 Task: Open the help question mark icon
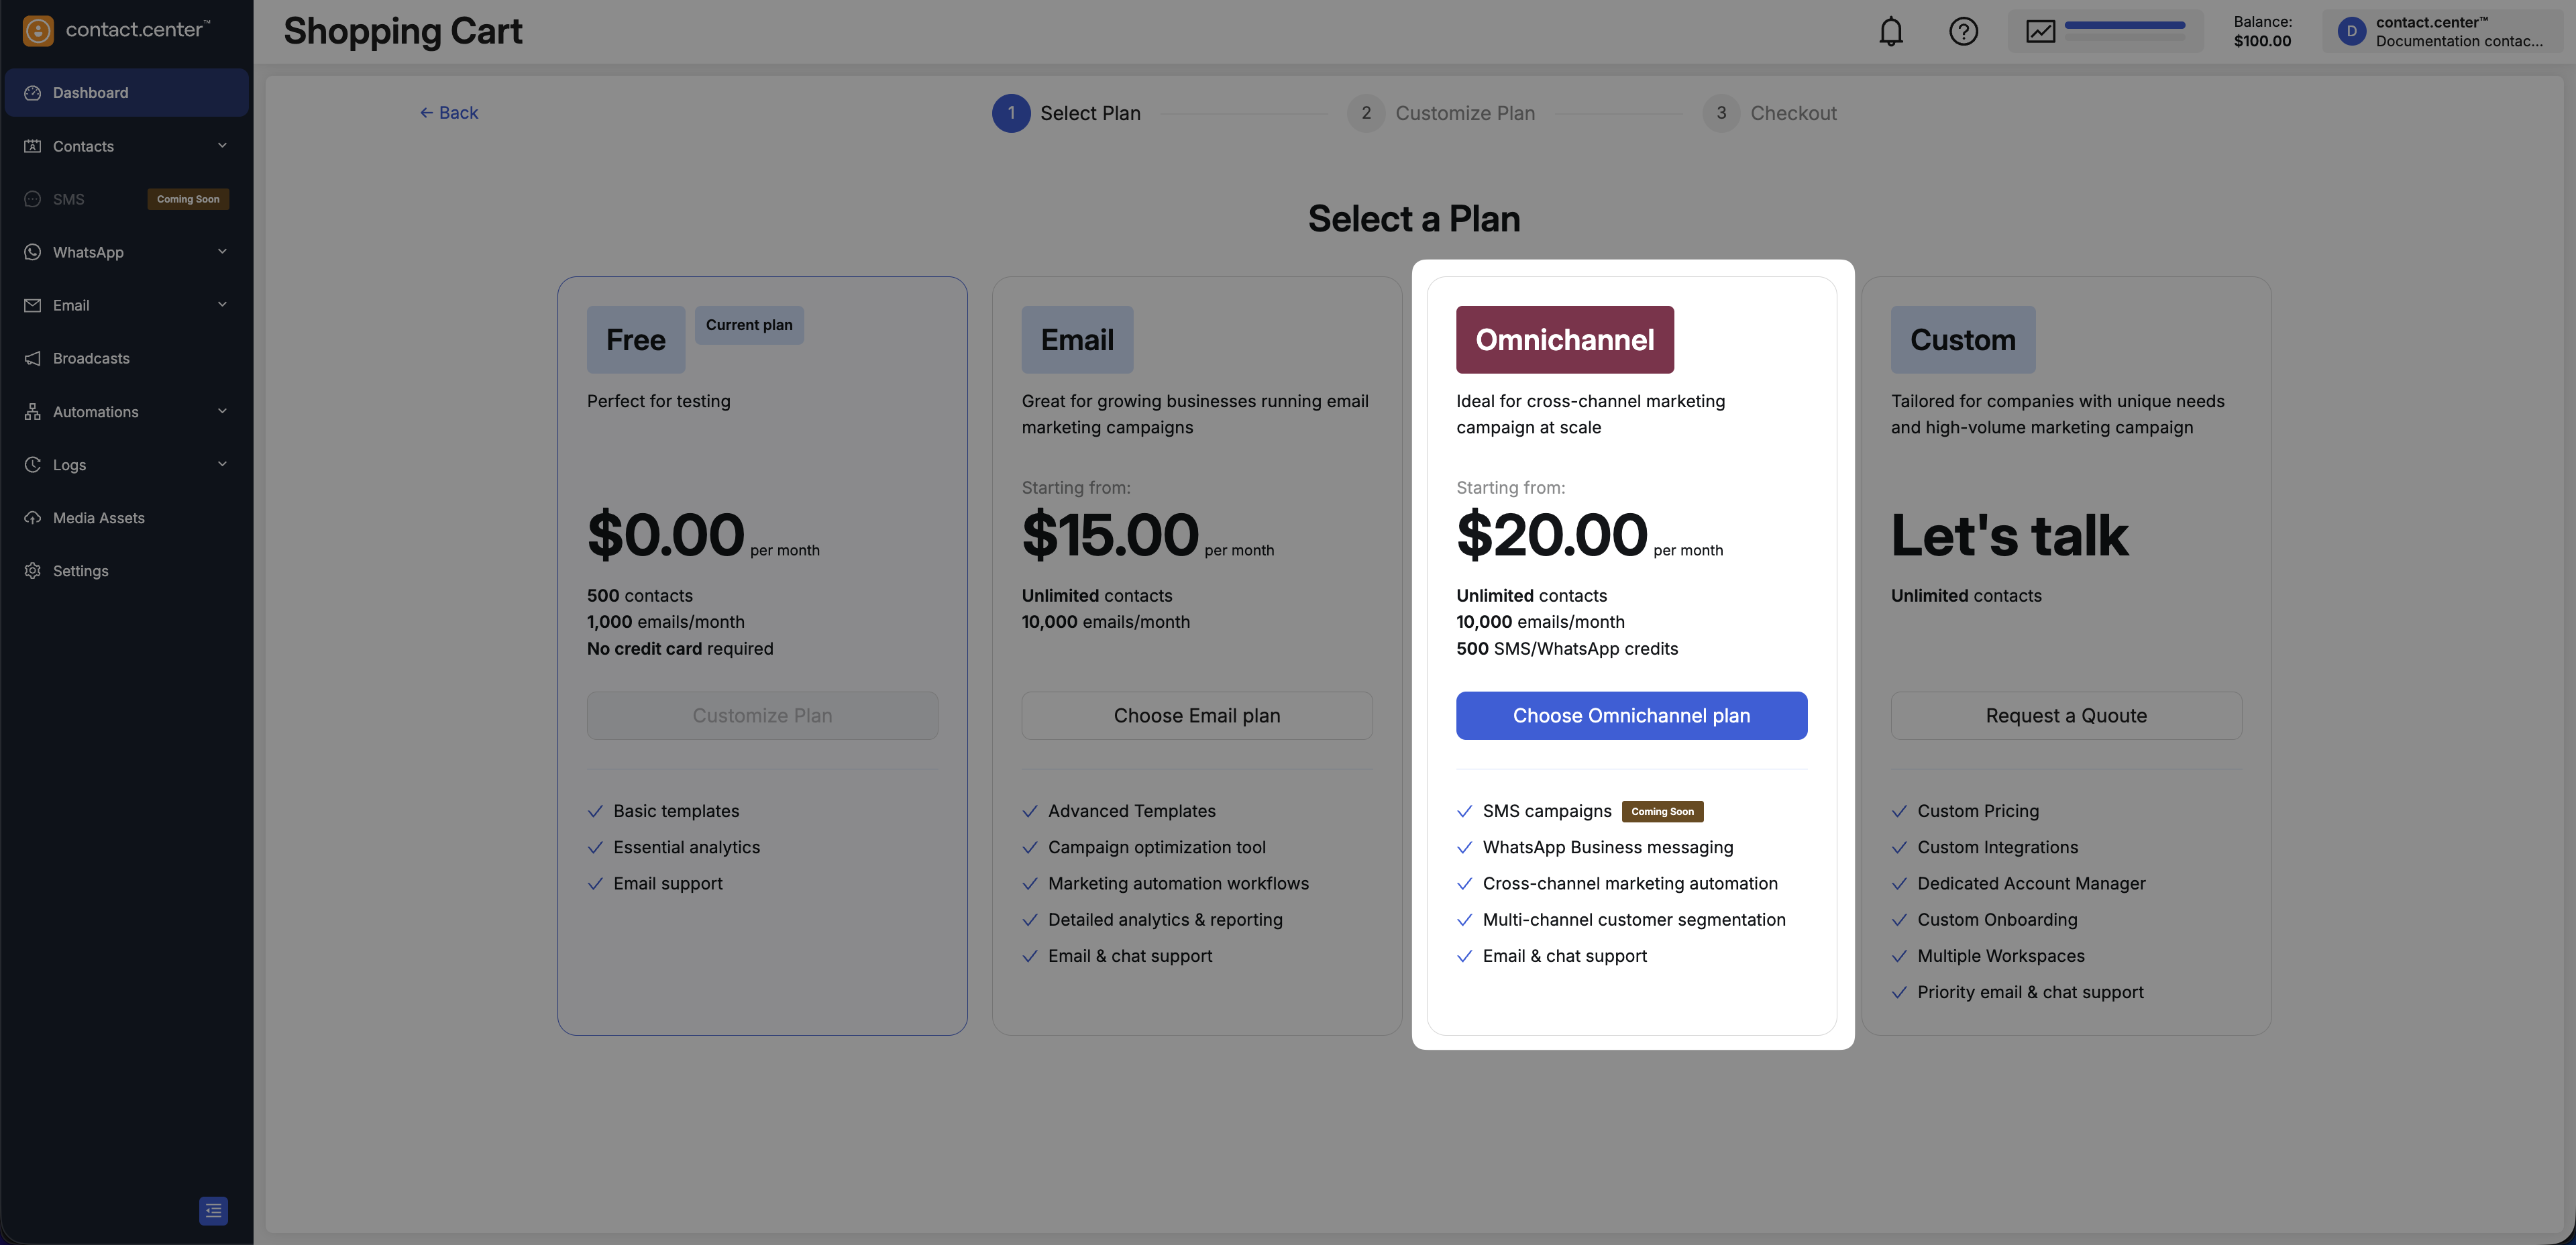1963,32
